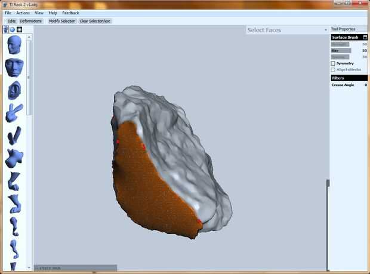Viewport: 370px width, 274px height.
Task: Open the black square library tab icon
Action: [x=19, y=29]
